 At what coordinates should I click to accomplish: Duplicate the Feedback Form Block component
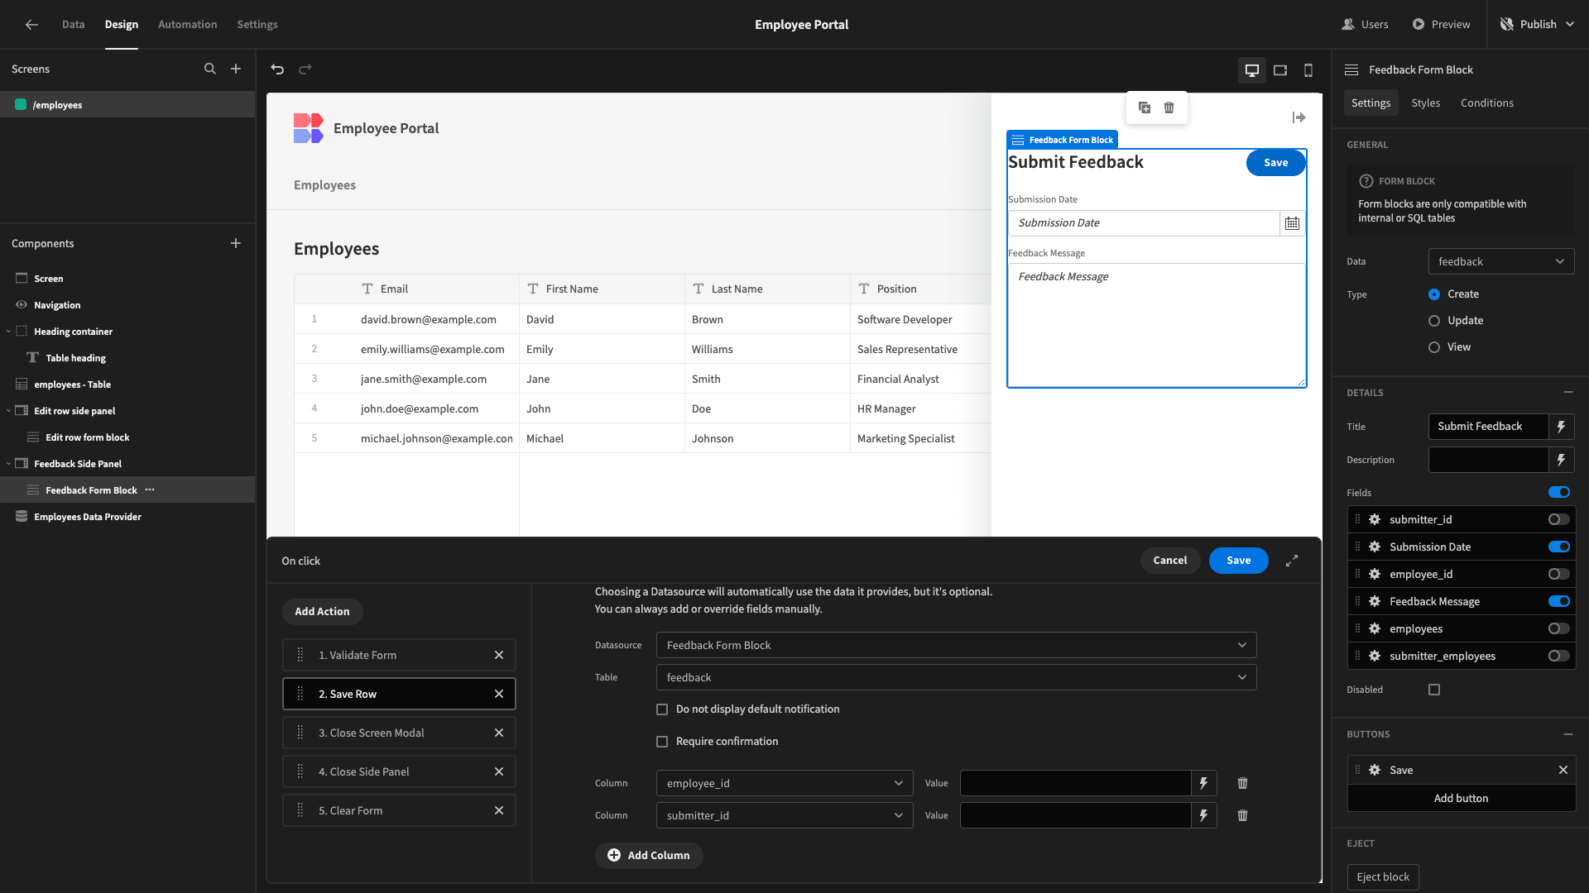1145,107
